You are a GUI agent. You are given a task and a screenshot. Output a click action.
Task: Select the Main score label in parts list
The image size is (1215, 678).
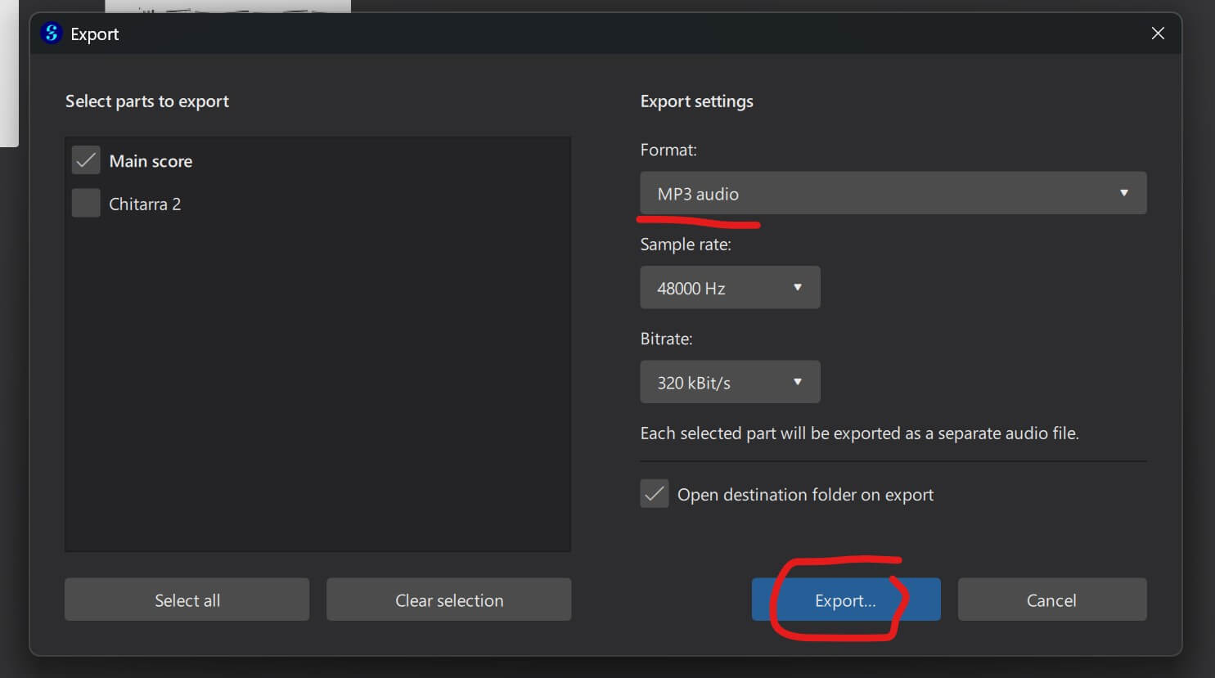pyautogui.click(x=151, y=161)
